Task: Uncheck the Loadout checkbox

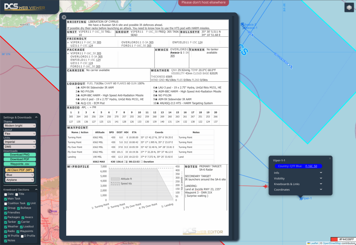Action: (21, 227)
